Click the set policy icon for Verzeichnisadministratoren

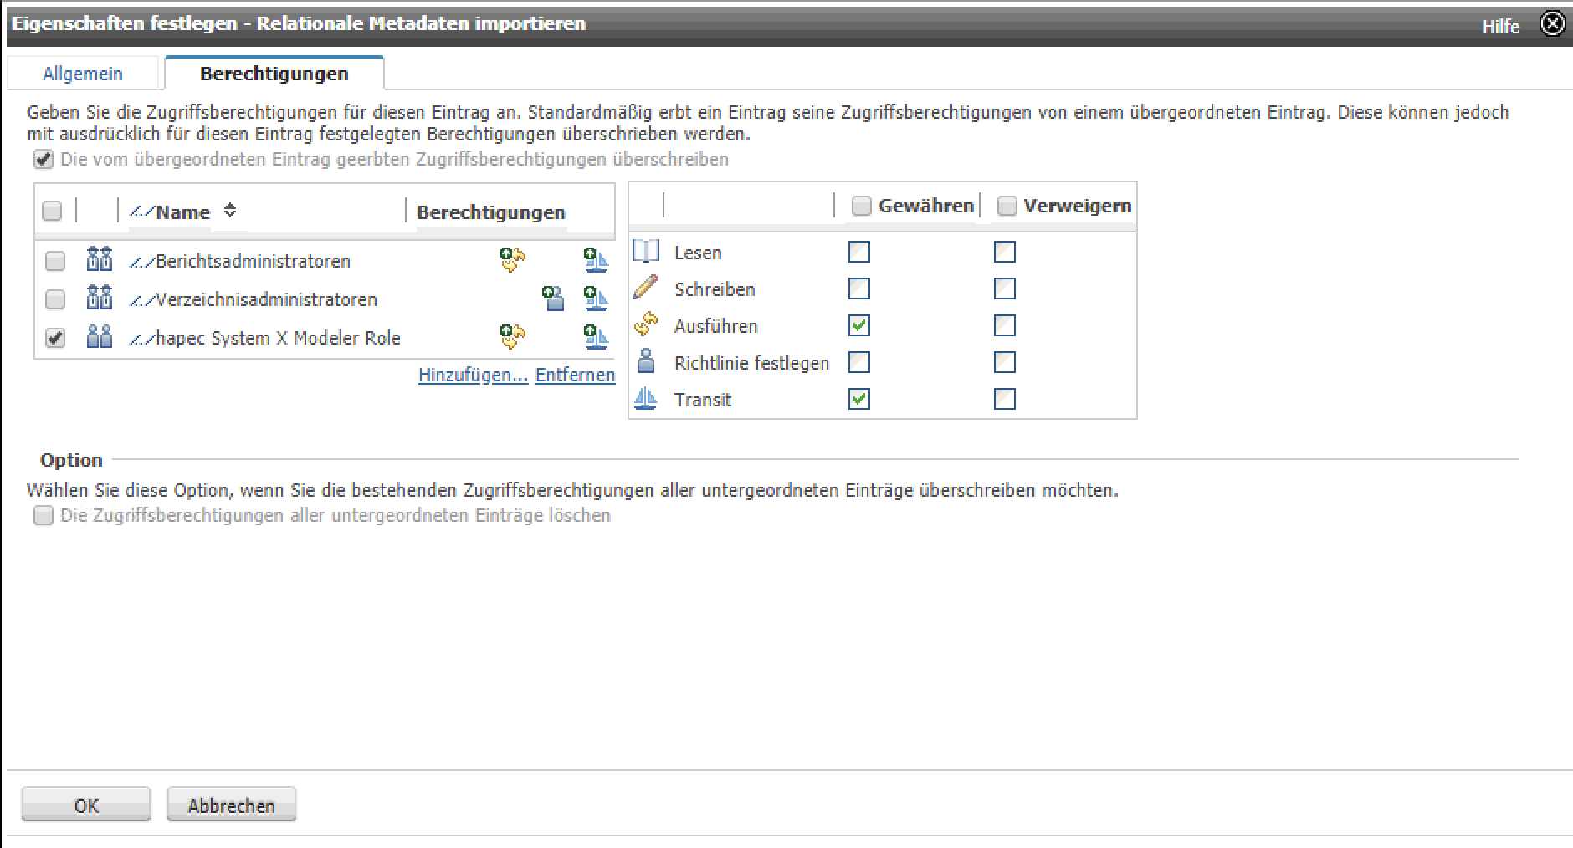tap(553, 299)
